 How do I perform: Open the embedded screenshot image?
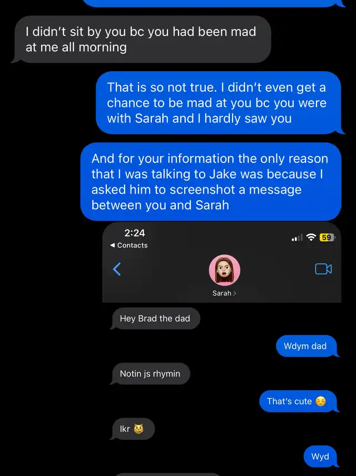point(222,349)
